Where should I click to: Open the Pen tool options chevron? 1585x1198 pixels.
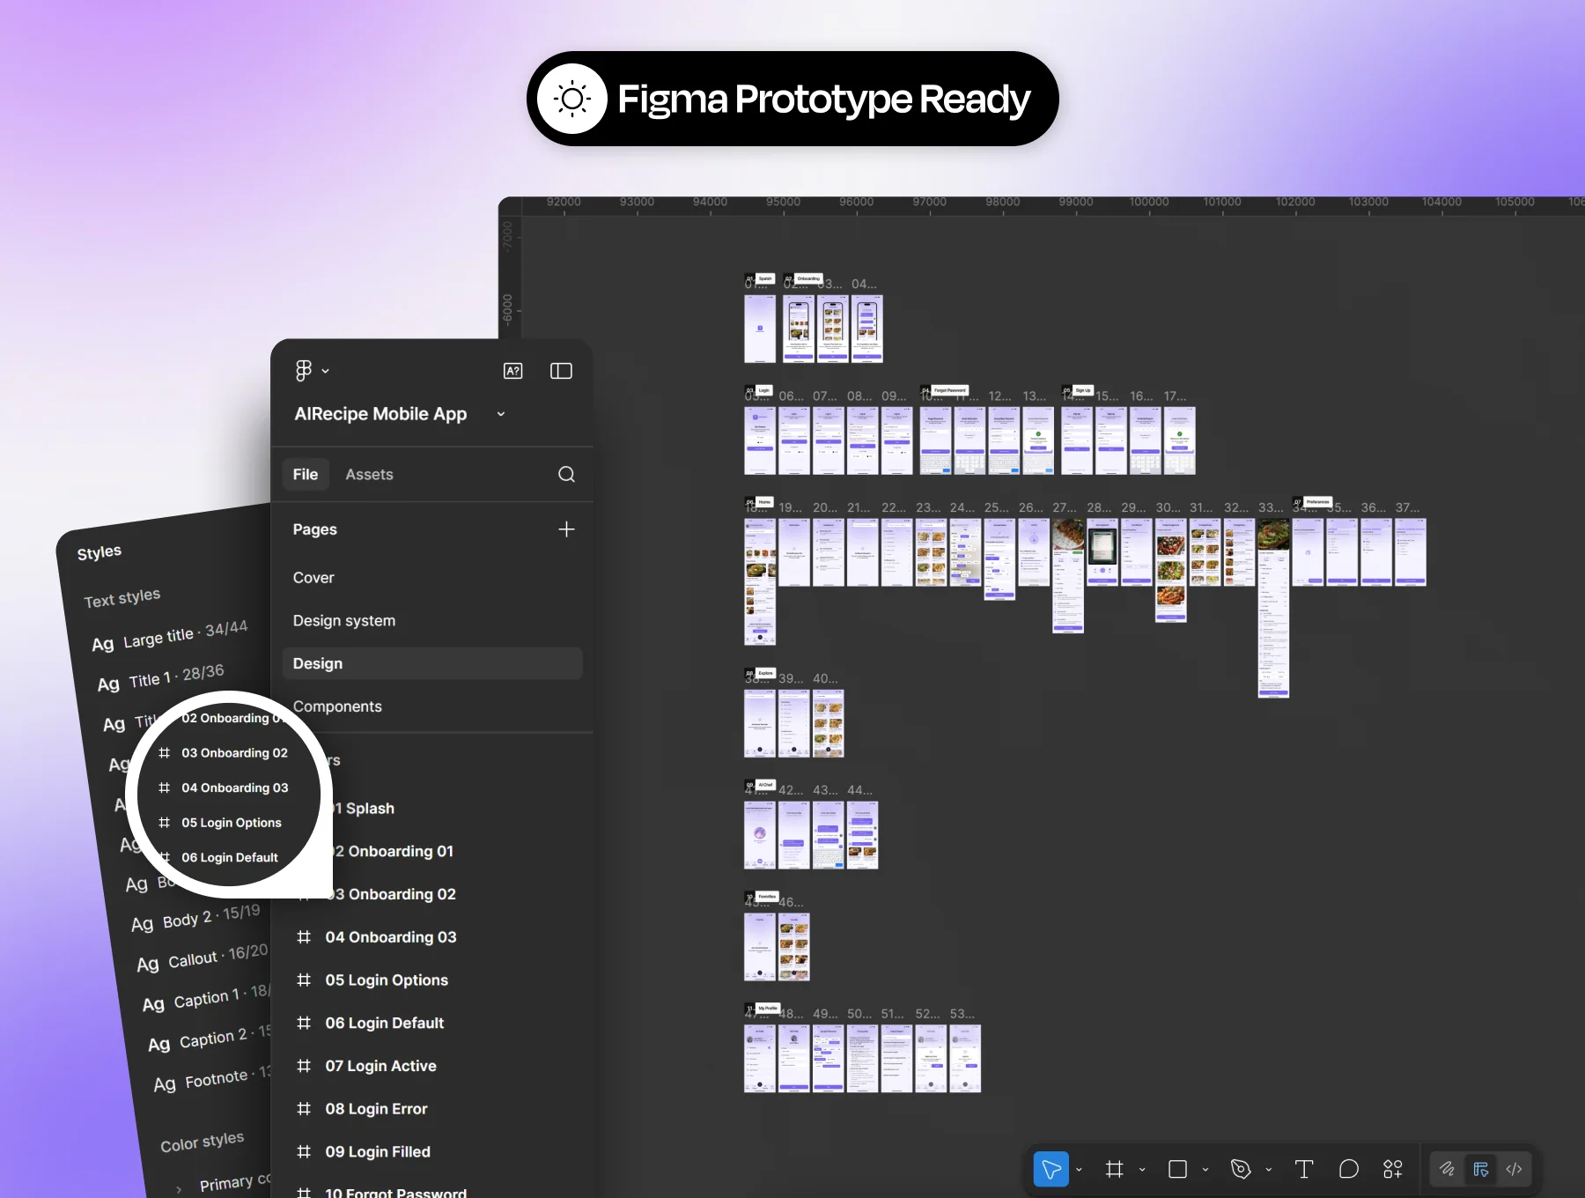click(1269, 1170)
